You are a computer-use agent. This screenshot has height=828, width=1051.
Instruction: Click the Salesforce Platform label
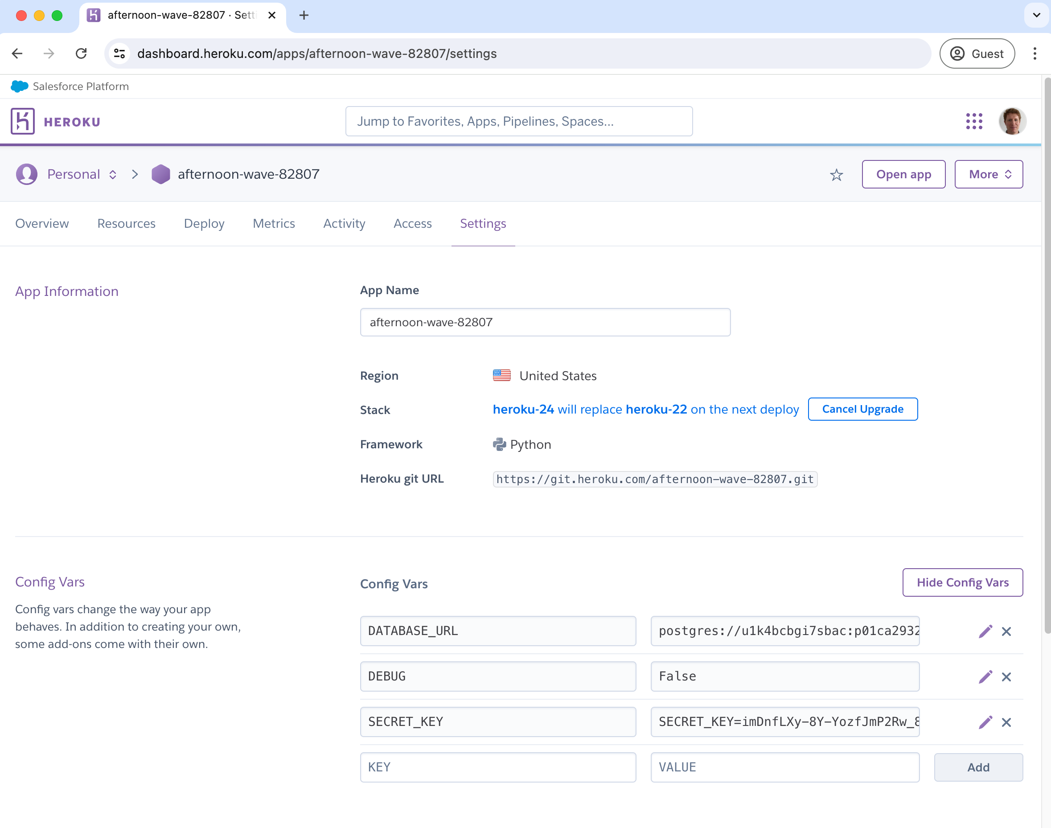pos(81,86)
